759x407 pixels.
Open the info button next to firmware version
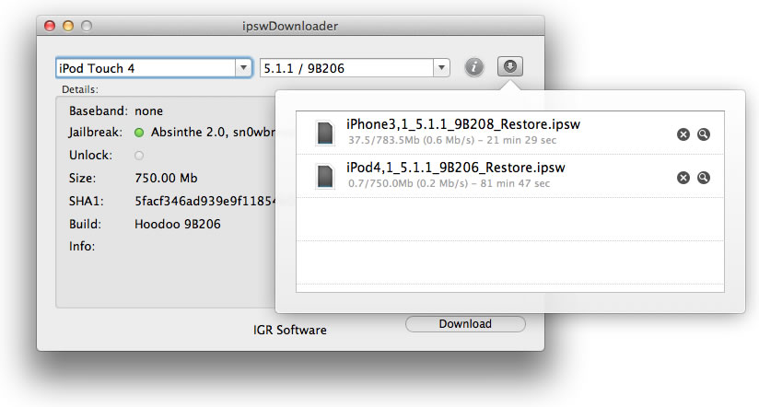[474, 67]
